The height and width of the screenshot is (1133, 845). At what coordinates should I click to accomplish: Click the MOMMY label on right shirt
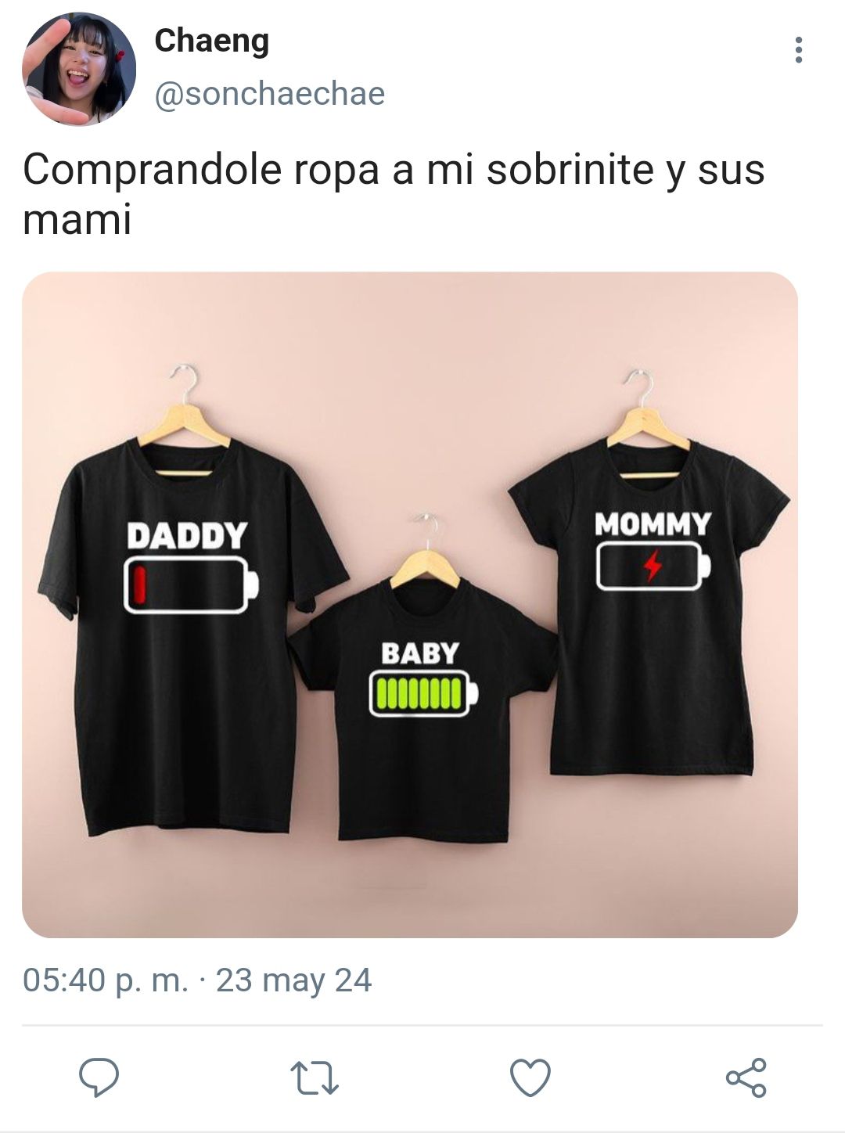pos(653,523)
